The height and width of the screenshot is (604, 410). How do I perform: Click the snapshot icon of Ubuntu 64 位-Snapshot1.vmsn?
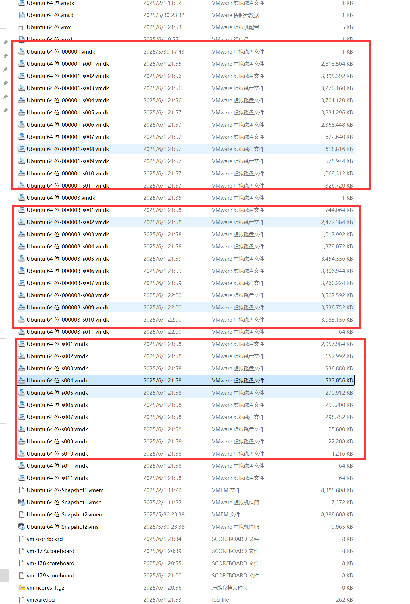(x=22, y=502)
